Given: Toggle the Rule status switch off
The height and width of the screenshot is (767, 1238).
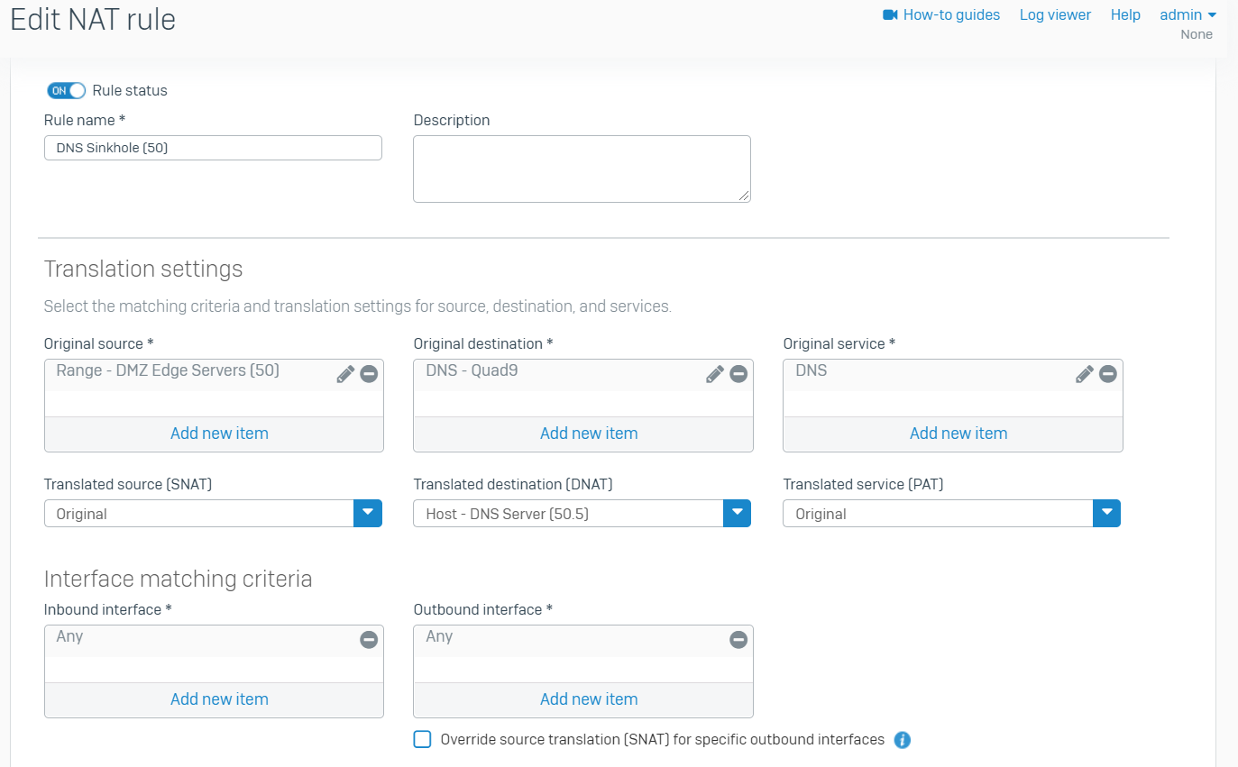Looking at the screenshot, I should point(66,90).
